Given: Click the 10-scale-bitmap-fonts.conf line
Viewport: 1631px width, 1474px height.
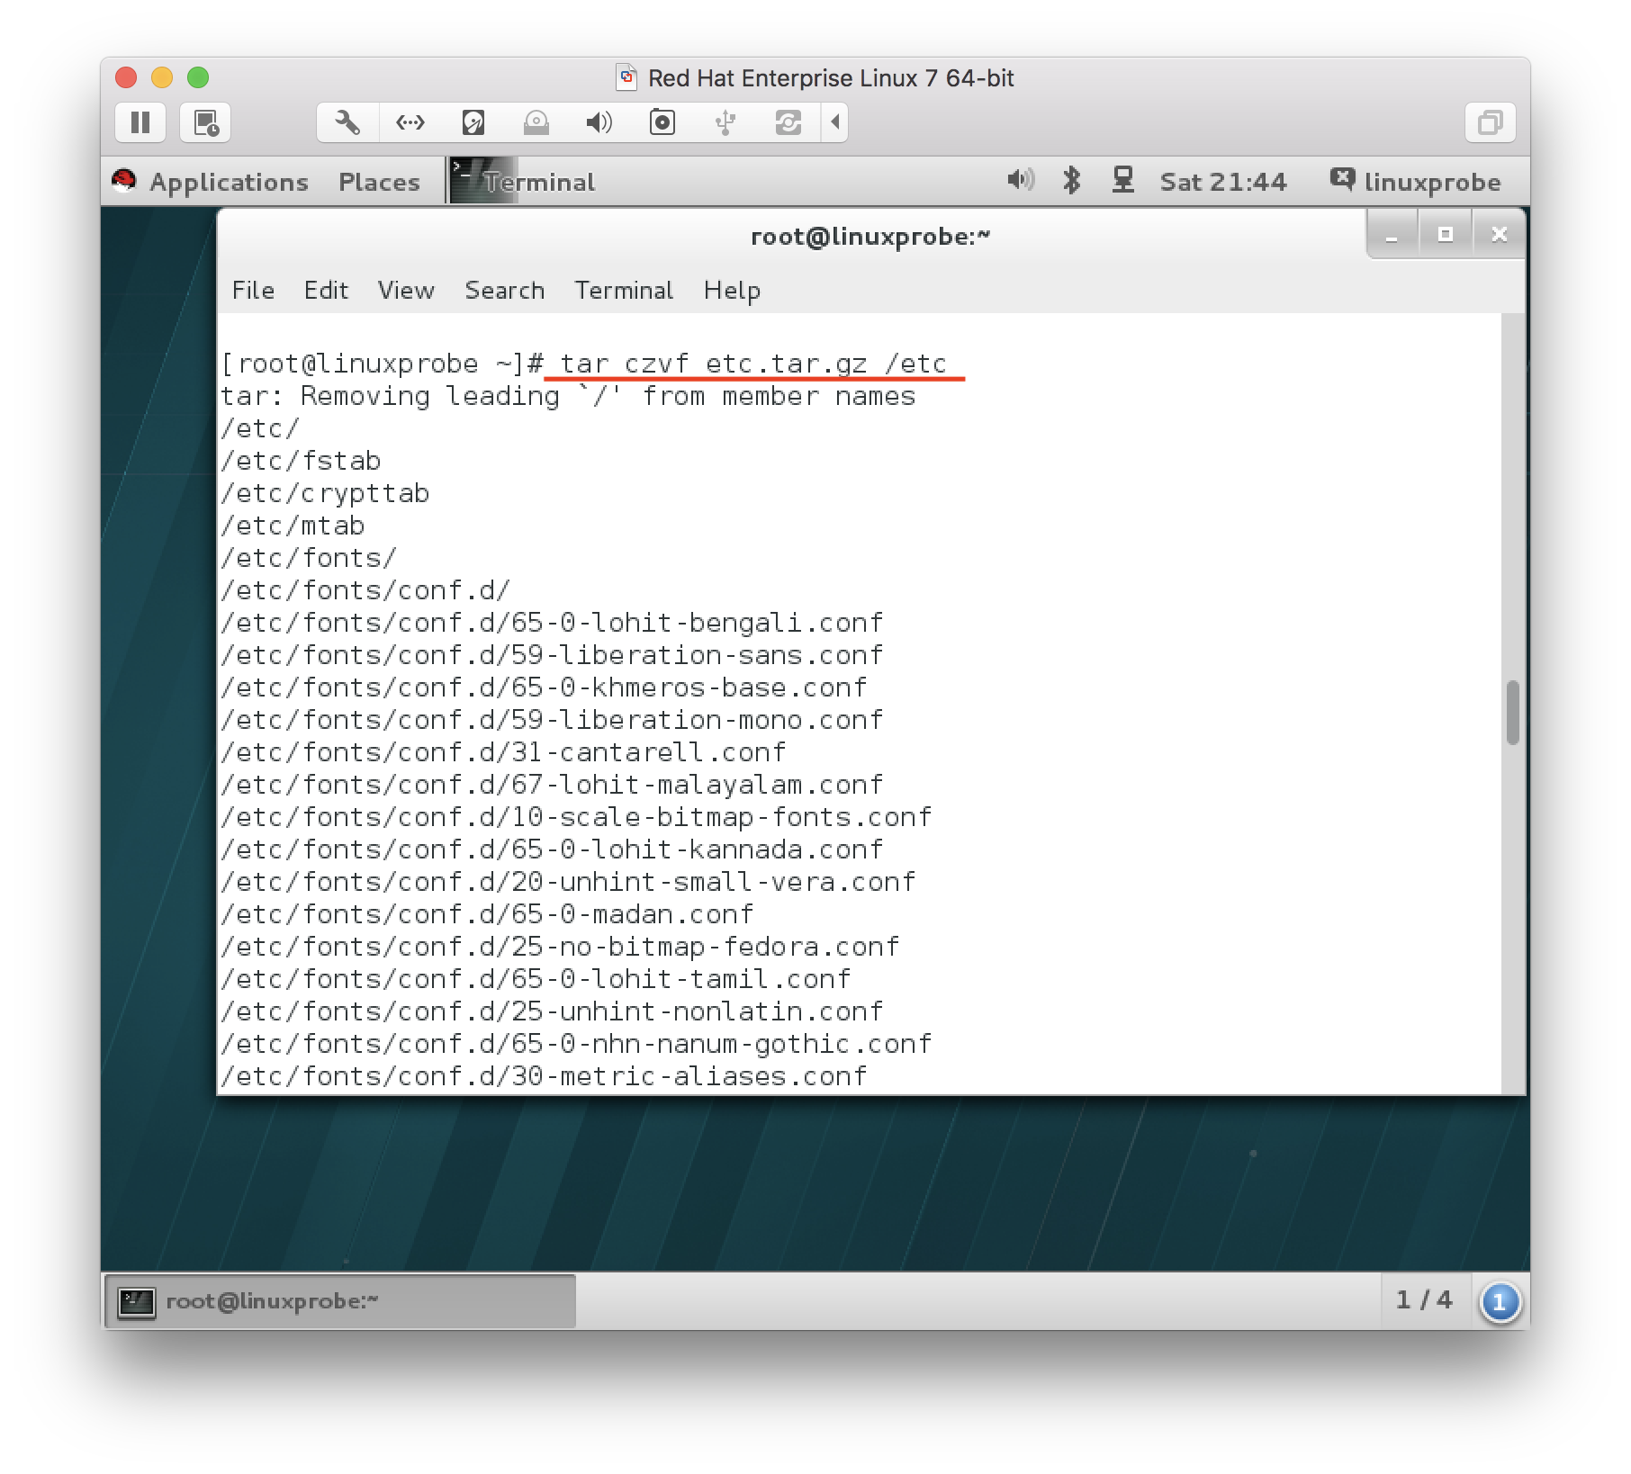Looking at the screenshot, I should point(577,817).
